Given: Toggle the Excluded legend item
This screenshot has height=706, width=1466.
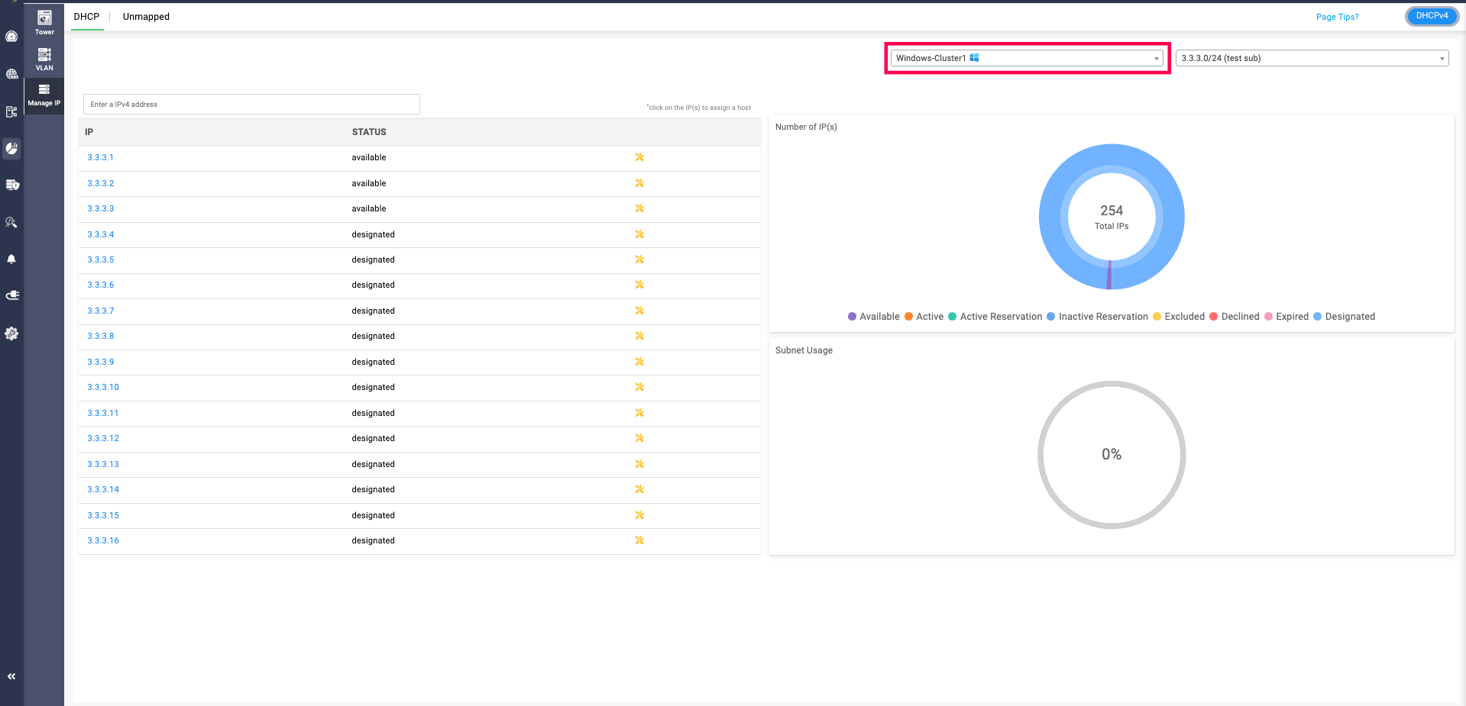Looking at the screenshot, I should (x=1179, y=317).
